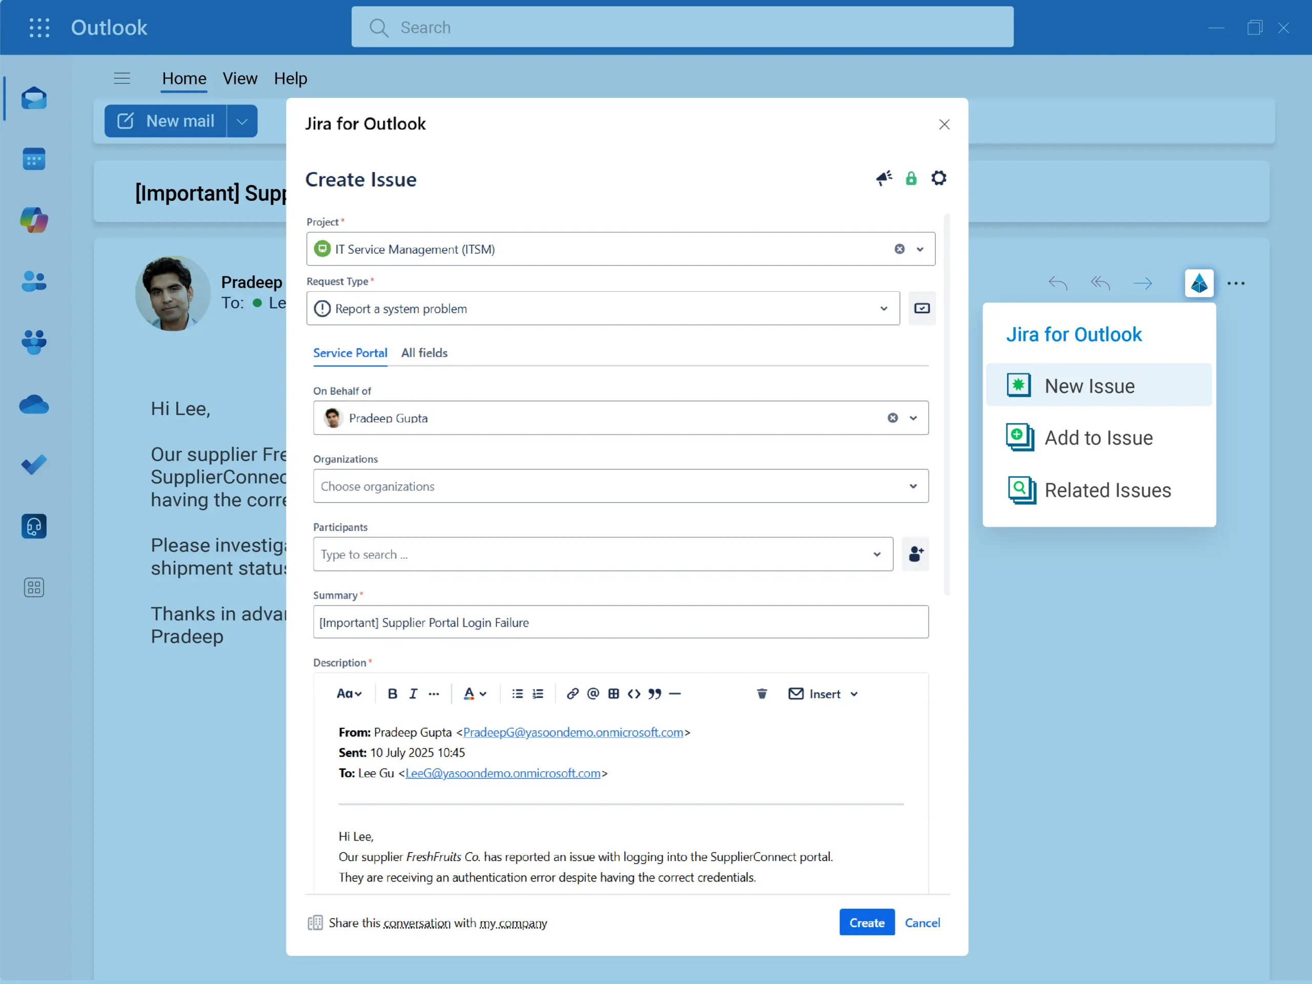Open the Aa text style dropdown
The image size is (1312, 984).
point(349,693)
